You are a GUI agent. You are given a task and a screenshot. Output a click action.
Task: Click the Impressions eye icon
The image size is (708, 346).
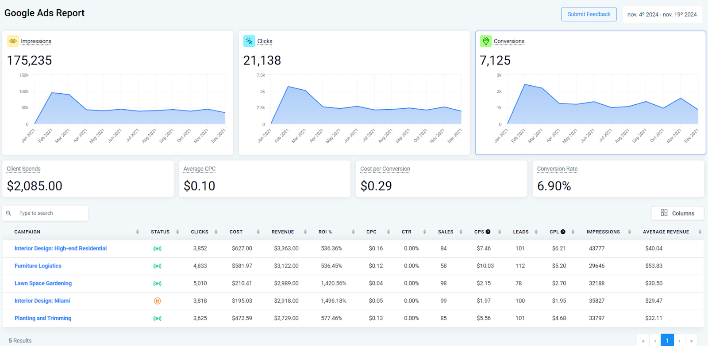pos(13,41)
